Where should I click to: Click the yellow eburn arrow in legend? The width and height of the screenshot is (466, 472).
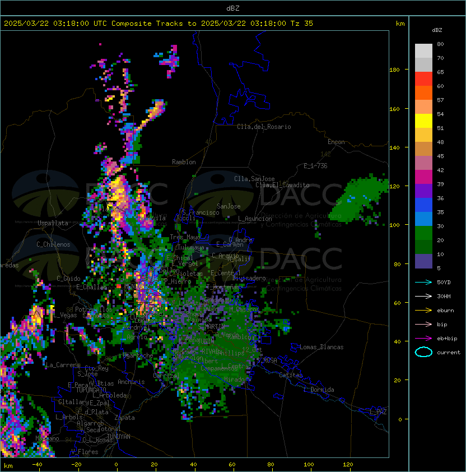point(423,311)
